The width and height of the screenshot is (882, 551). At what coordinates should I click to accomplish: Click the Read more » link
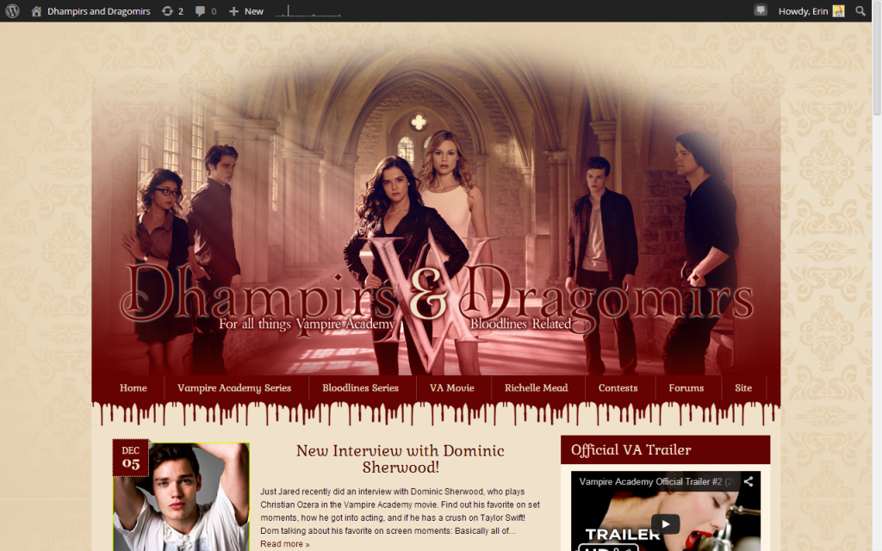284,544
